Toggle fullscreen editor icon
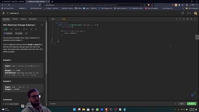 coord(195,19)
